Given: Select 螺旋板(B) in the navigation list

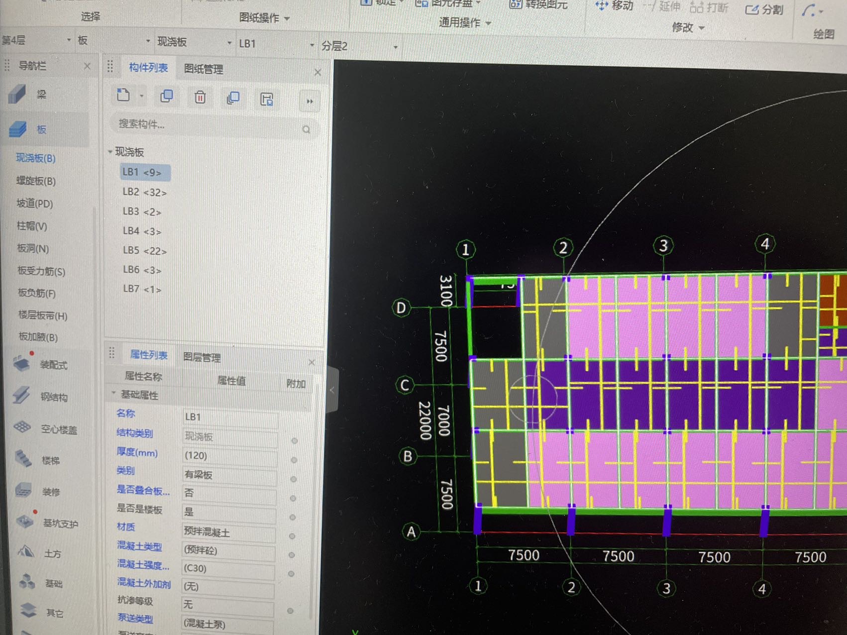Looking at the screenshot, I should tap(36, 181).
